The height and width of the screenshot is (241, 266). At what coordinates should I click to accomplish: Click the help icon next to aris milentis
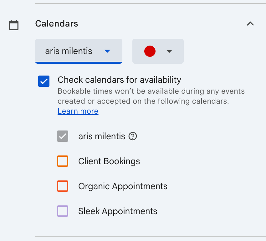click(x=133, y=136)
